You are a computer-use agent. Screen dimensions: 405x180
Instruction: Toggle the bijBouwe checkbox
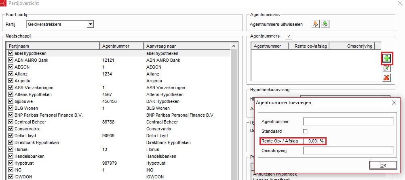(11, 101)
